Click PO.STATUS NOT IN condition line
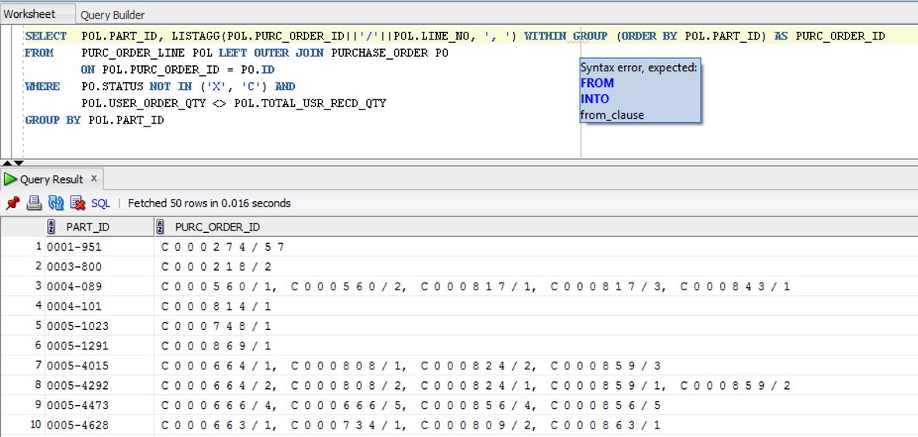This screenshot has width=918, height=437. point(189,87)
